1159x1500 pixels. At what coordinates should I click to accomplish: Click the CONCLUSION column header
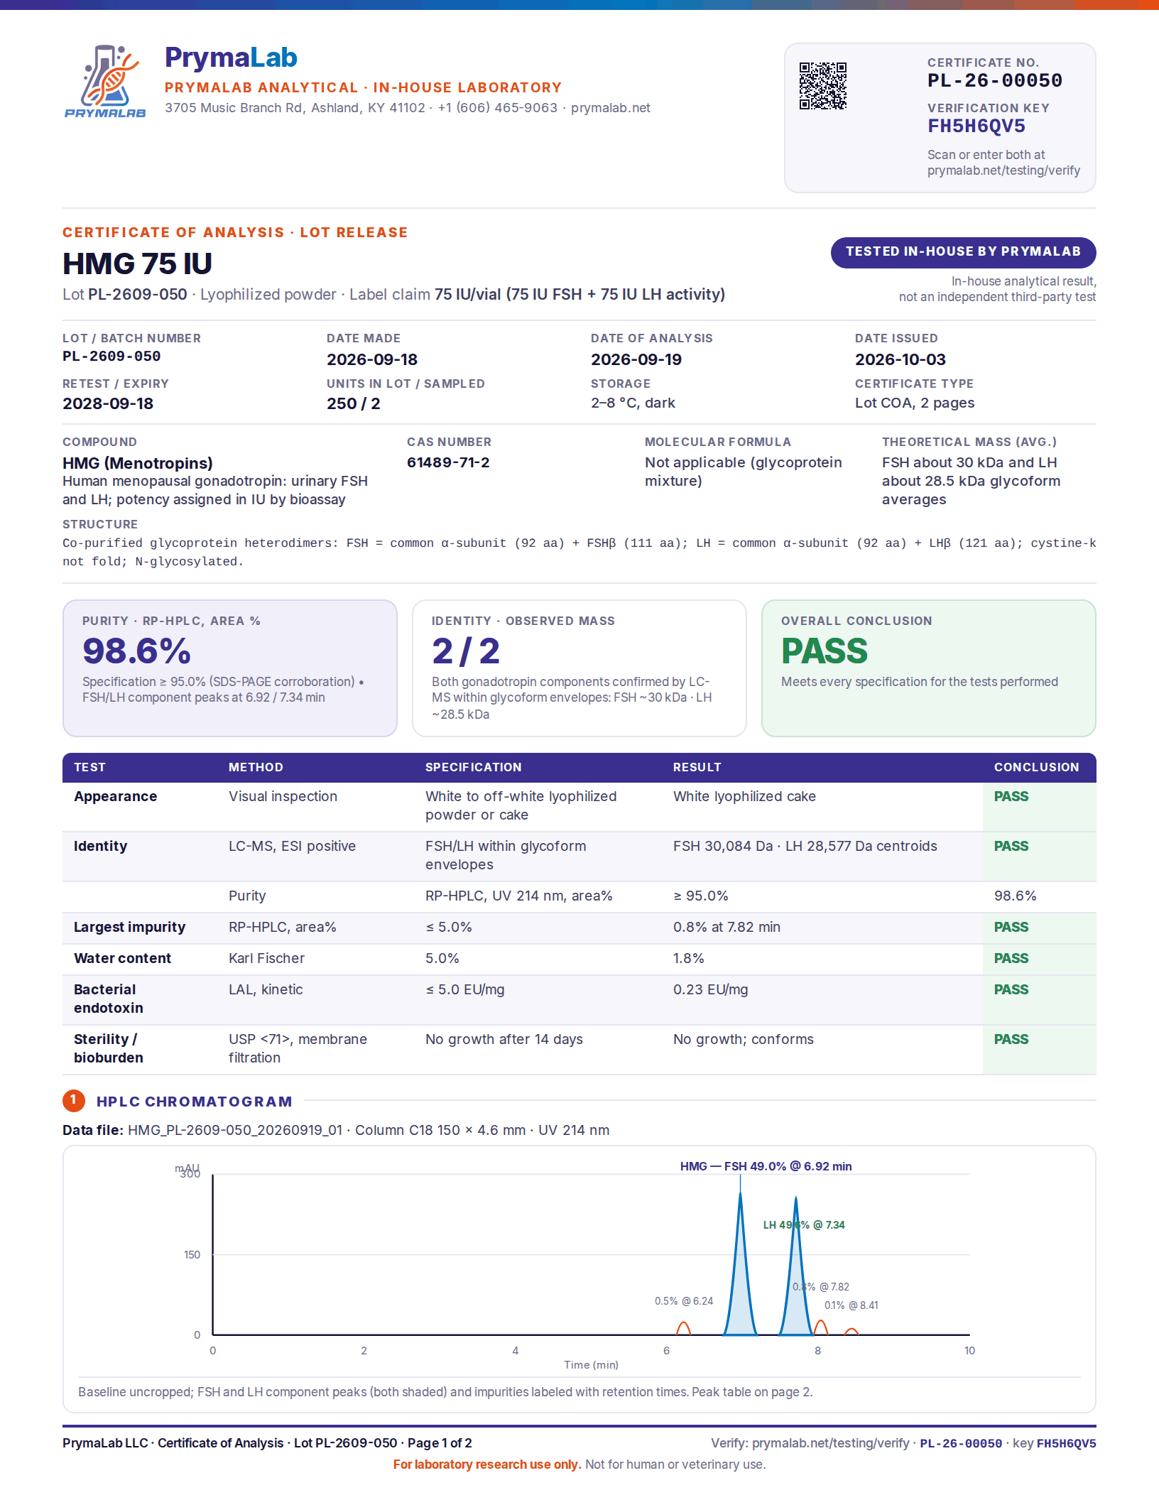click(1036, 767)
